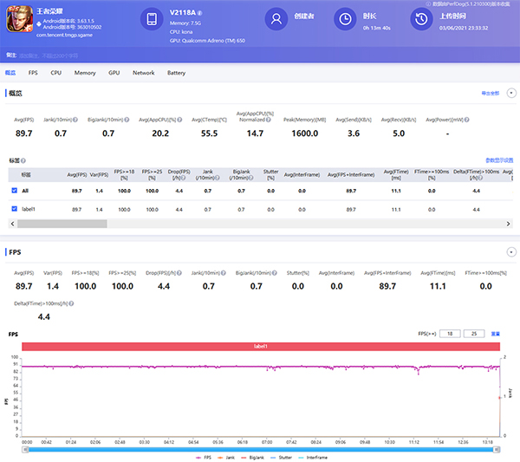Viewport: 520px width, 462px height.
Task: Toggle the All row checkbox
Action: point(14,189)
